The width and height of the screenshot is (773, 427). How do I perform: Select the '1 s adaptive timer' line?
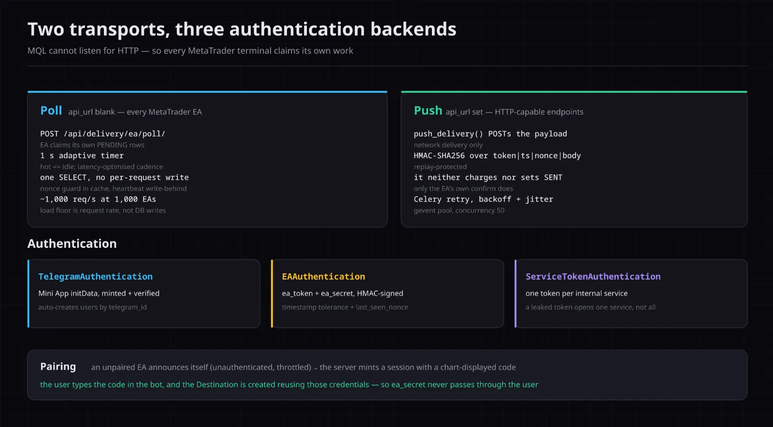click(82, 156)
